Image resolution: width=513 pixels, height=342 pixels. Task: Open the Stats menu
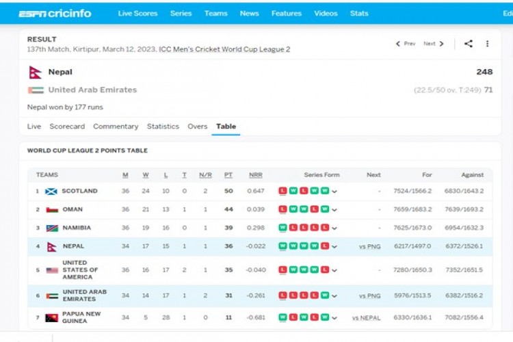click(359, 14)
